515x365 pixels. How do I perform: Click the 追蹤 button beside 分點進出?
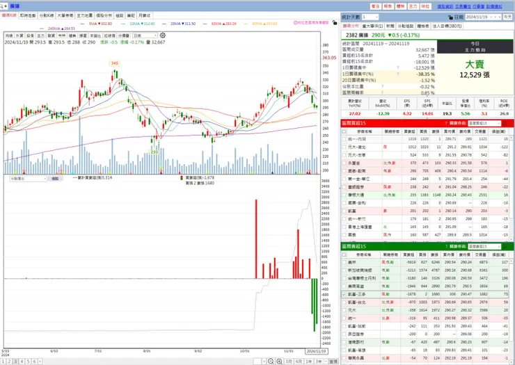[x=55, y=179]
